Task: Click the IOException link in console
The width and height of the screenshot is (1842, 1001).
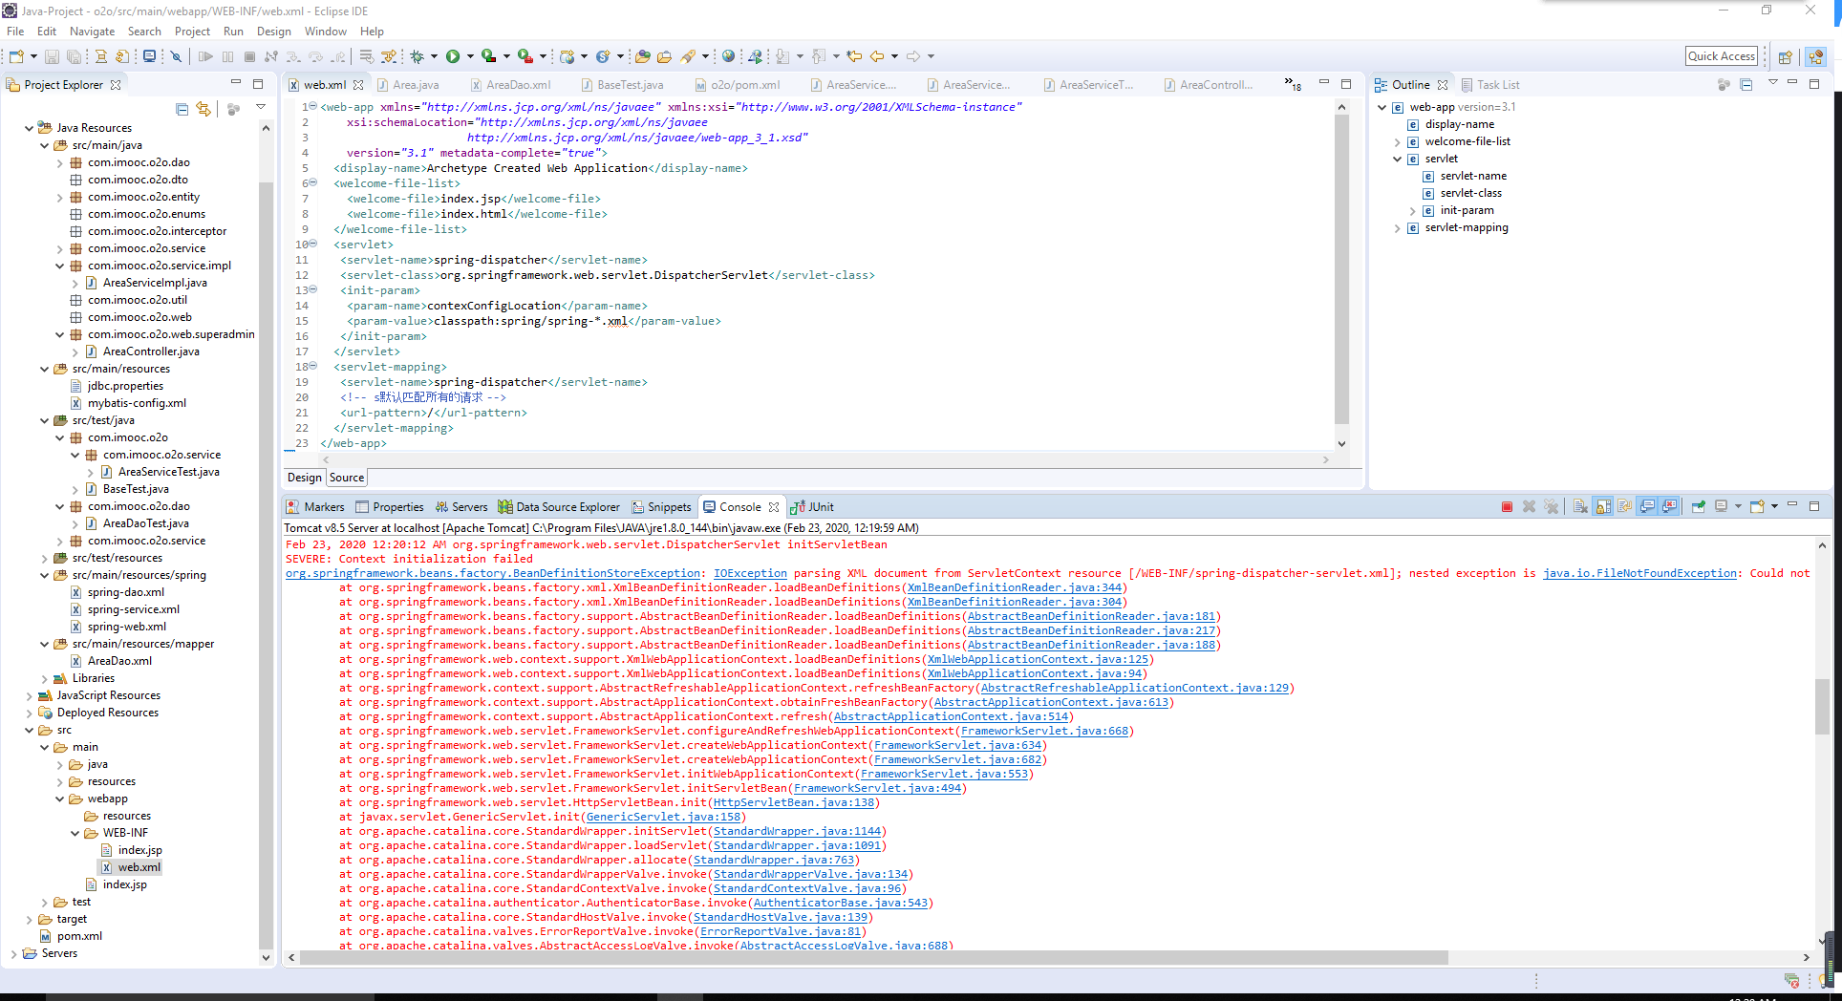Action: click(750, 573)
